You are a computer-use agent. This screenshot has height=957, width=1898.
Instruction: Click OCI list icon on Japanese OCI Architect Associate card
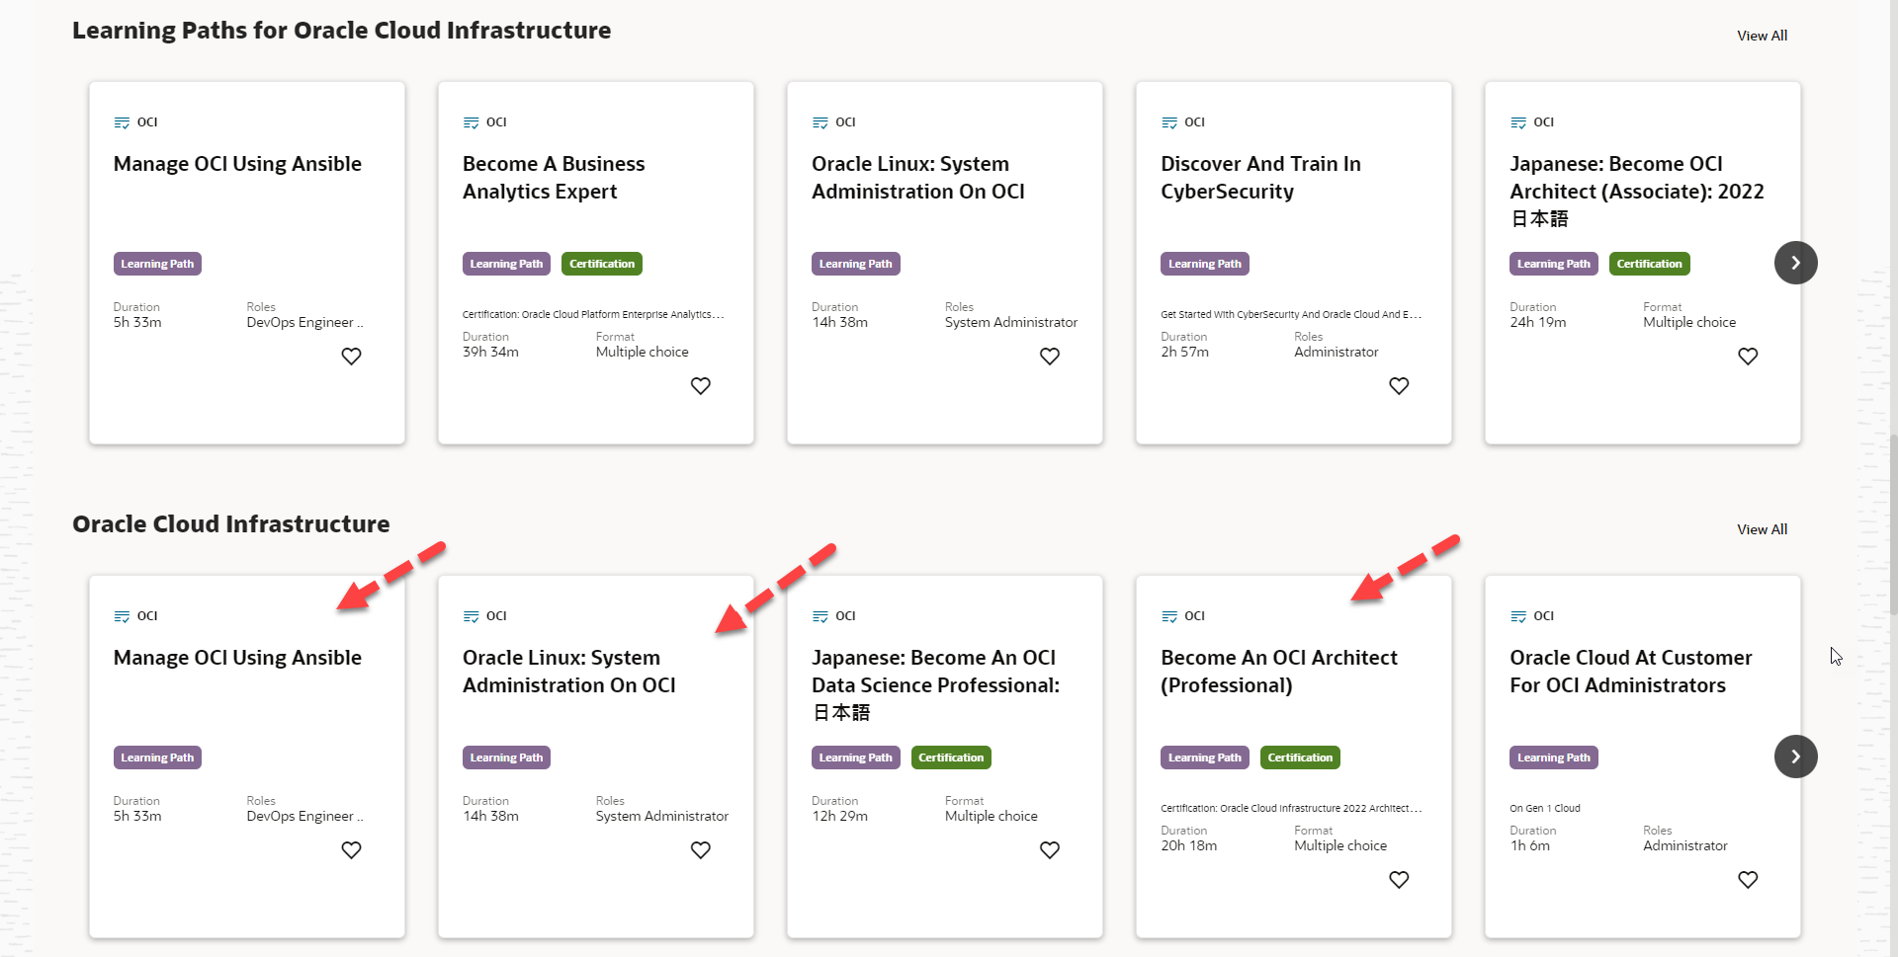[1517, 122]
